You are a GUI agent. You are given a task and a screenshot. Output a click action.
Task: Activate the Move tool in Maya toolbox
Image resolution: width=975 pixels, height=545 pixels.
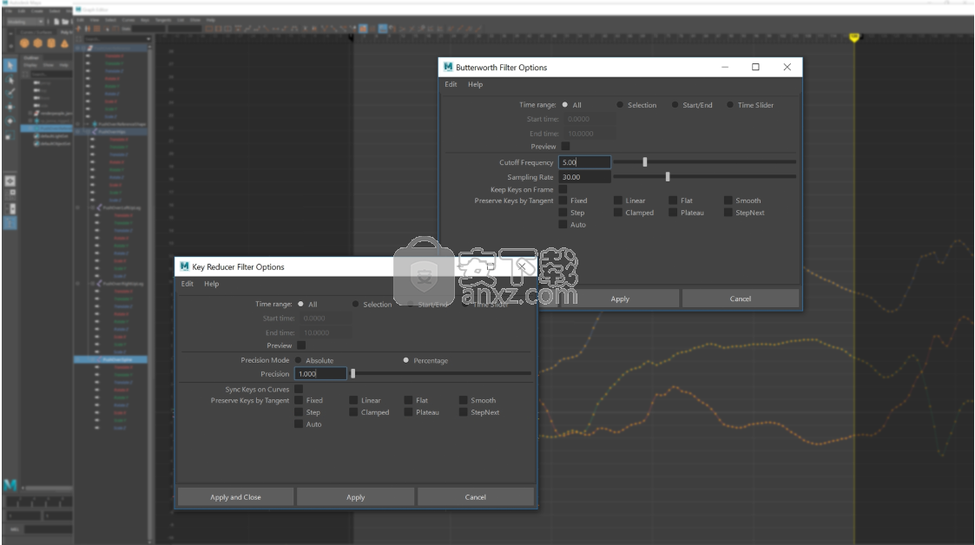10,107
